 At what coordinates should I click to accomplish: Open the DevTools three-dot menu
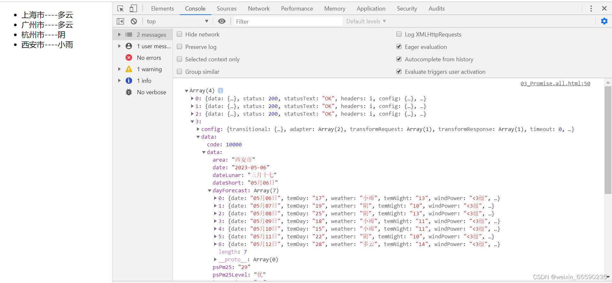[591, 9]
